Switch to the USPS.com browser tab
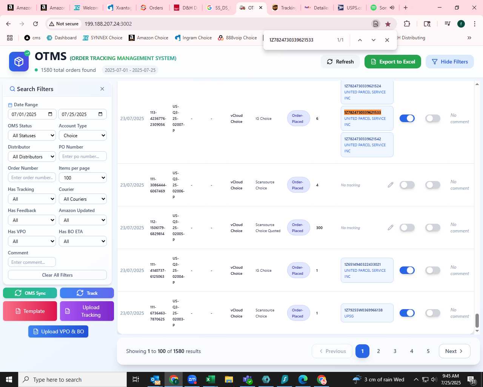 pos(350,8)
